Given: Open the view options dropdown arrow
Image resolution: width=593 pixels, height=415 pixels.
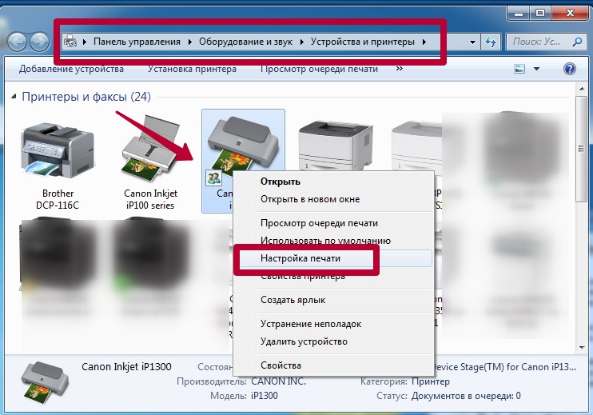Looking at the screenshot, I should pos(536,70).
